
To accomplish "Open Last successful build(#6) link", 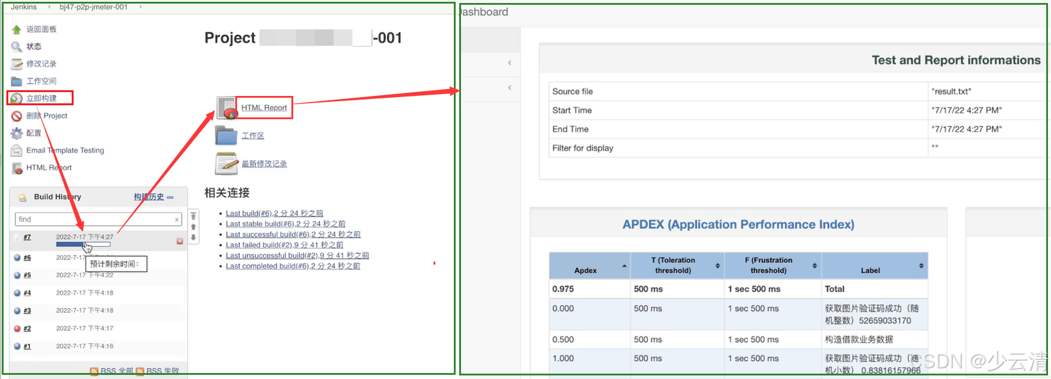I will [x=293, y=235].
